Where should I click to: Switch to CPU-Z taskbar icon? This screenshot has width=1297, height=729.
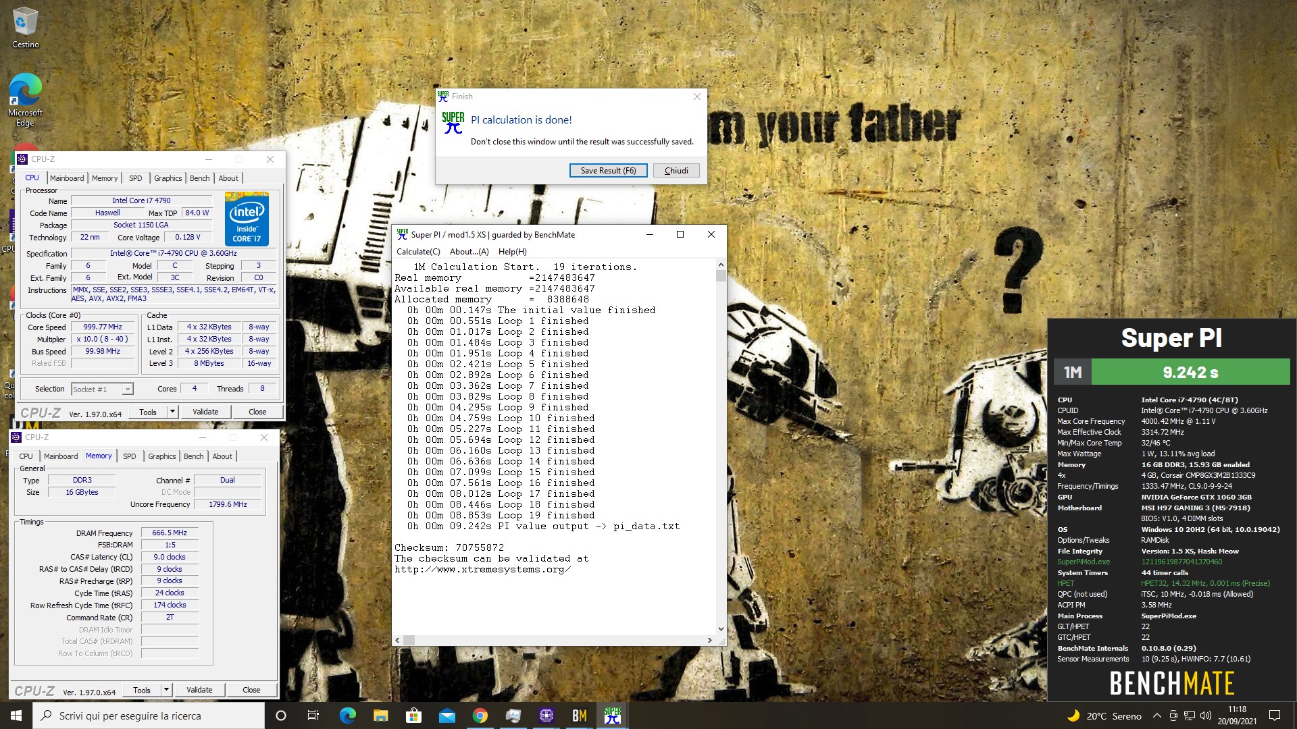[x=546, y=715]
